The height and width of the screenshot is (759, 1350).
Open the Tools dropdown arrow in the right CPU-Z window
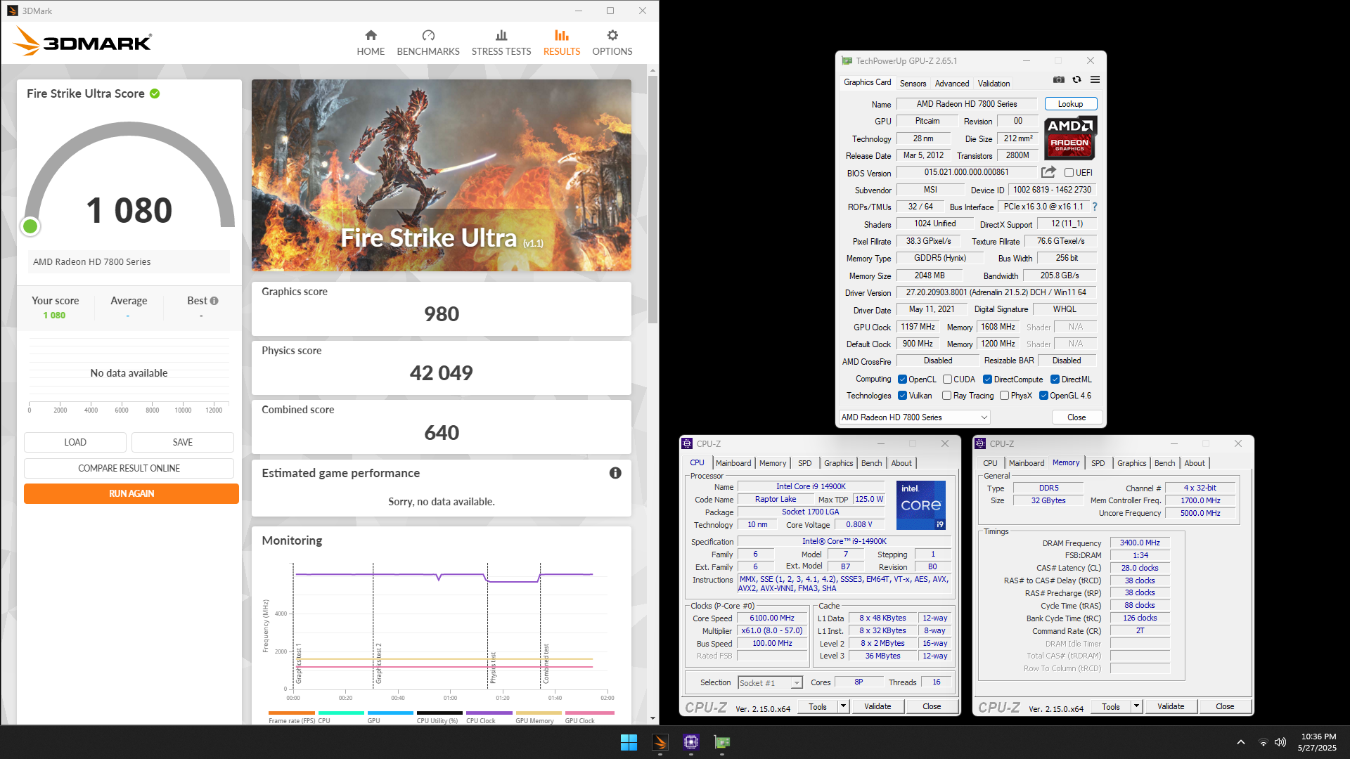click(x=1136, y=706)
